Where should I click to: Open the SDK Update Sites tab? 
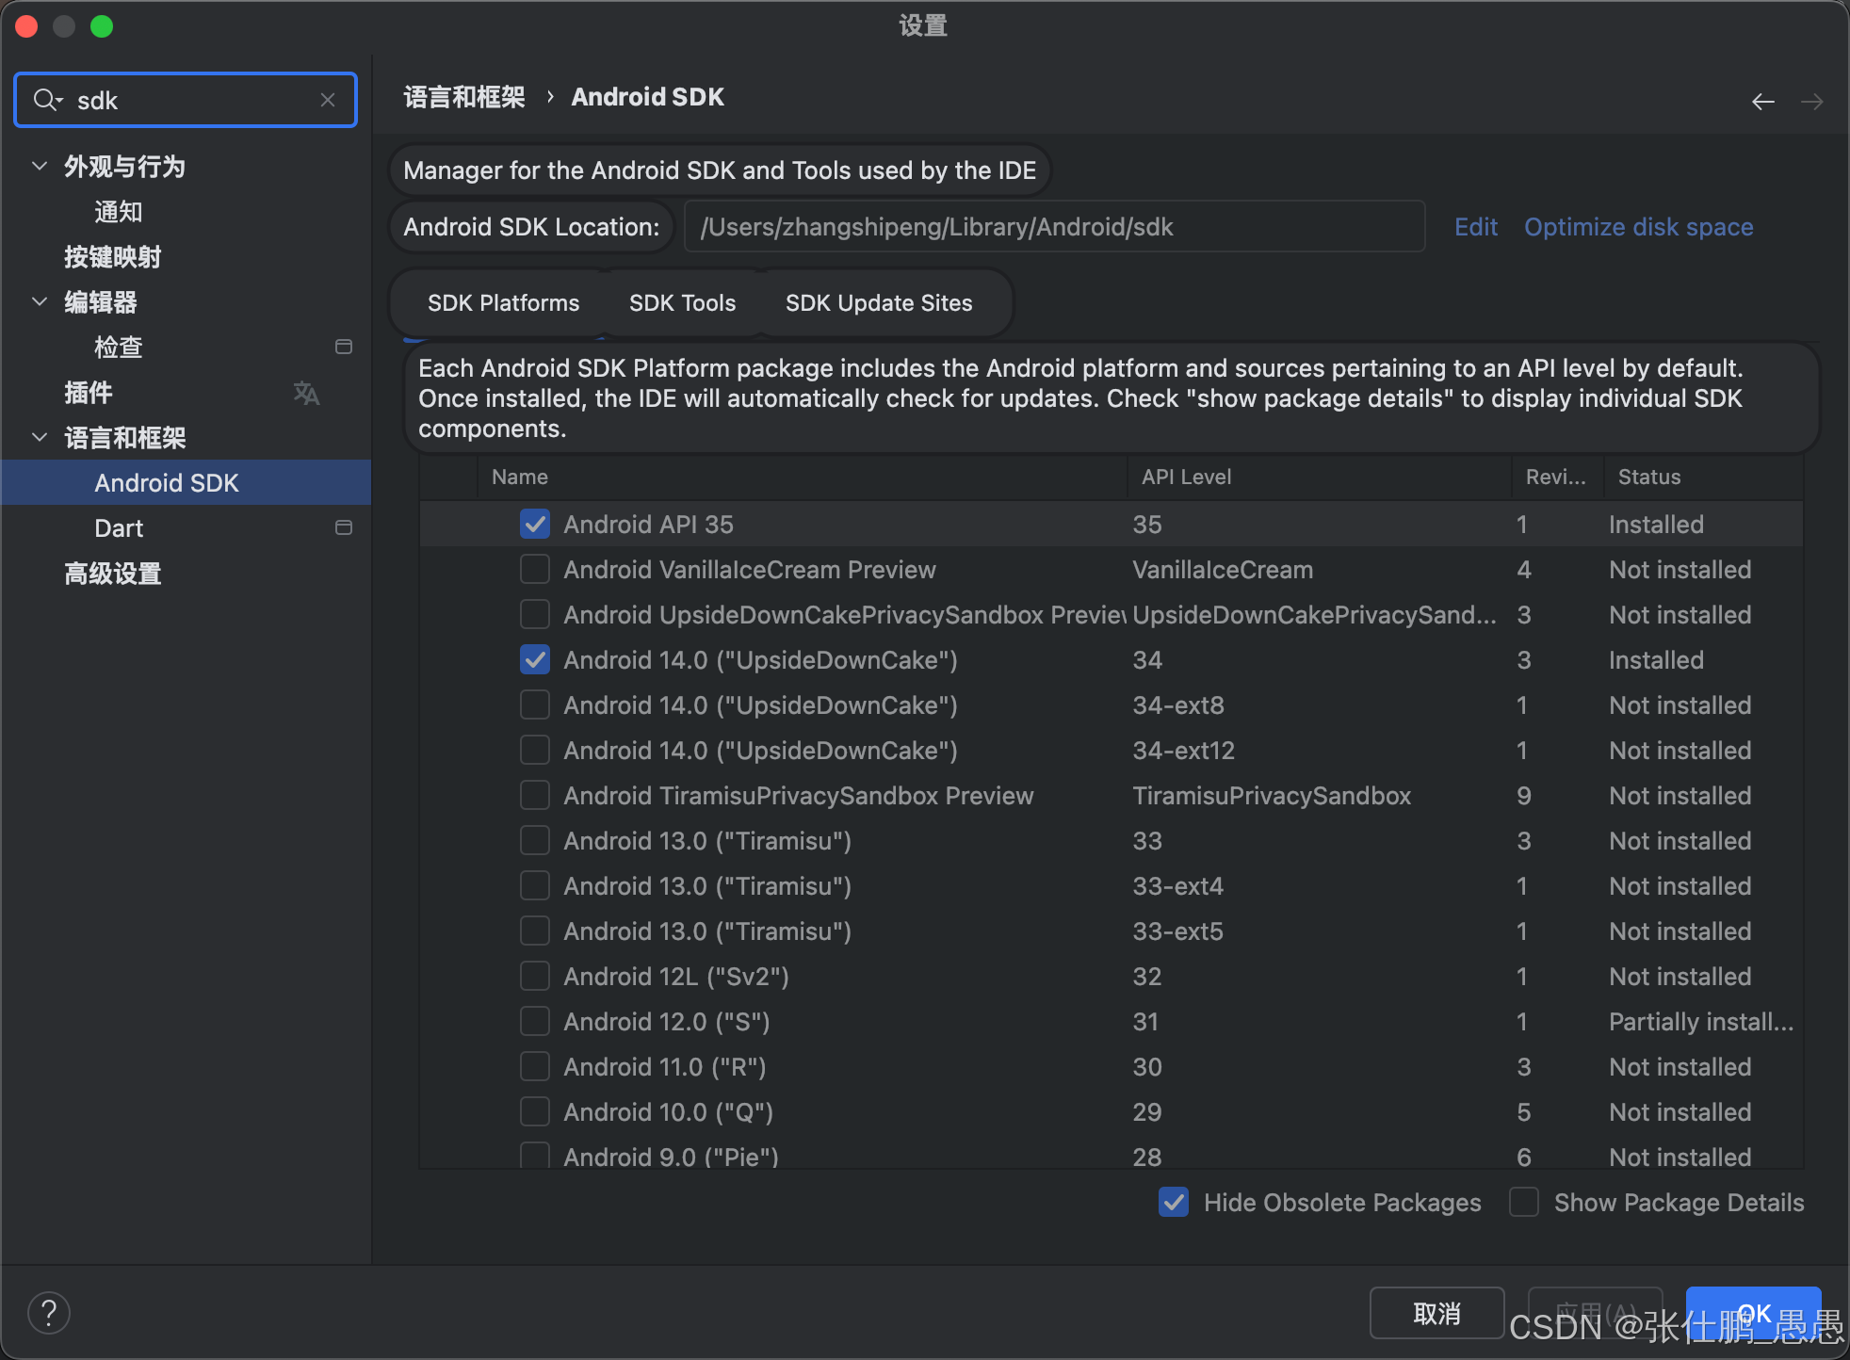(x=878, y=303)
